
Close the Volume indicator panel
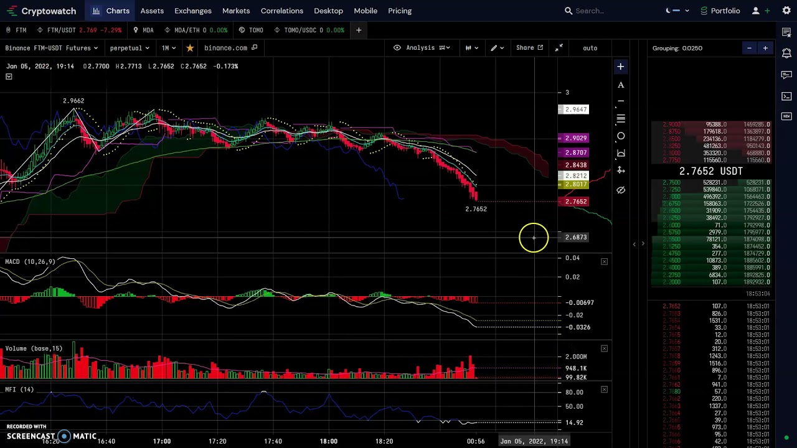click(604, 348)
